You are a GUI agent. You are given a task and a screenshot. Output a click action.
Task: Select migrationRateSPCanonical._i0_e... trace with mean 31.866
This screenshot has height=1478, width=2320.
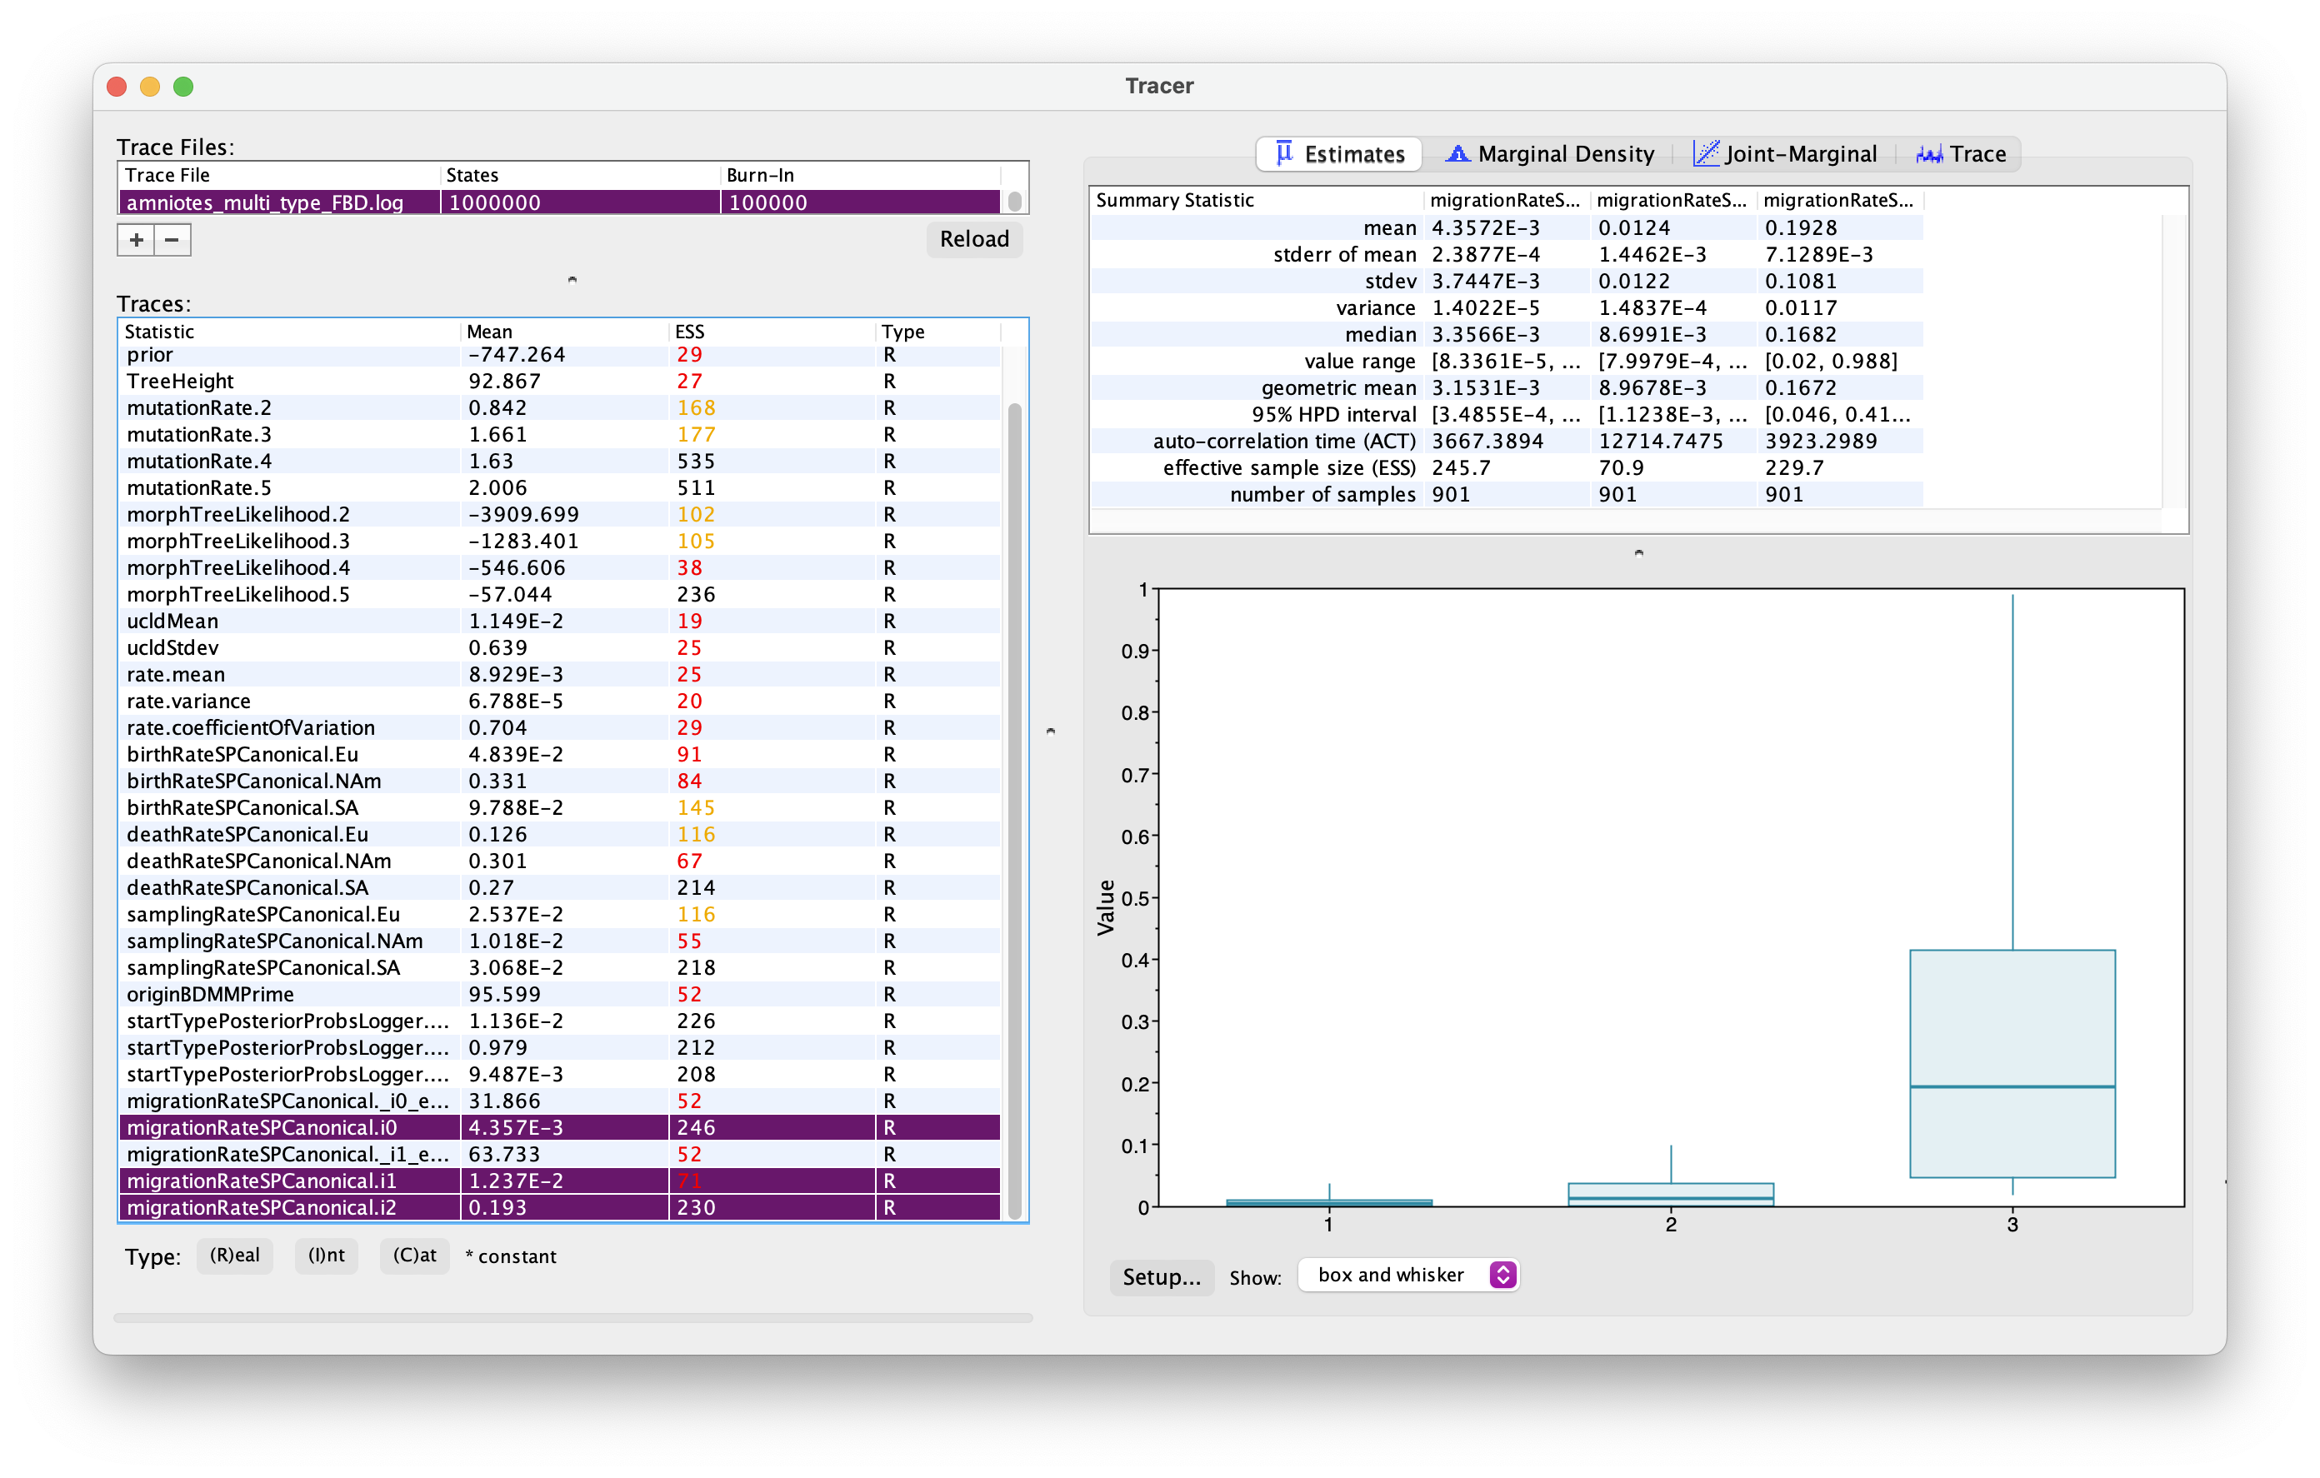pyautogui.click(x=559, y=1101)
